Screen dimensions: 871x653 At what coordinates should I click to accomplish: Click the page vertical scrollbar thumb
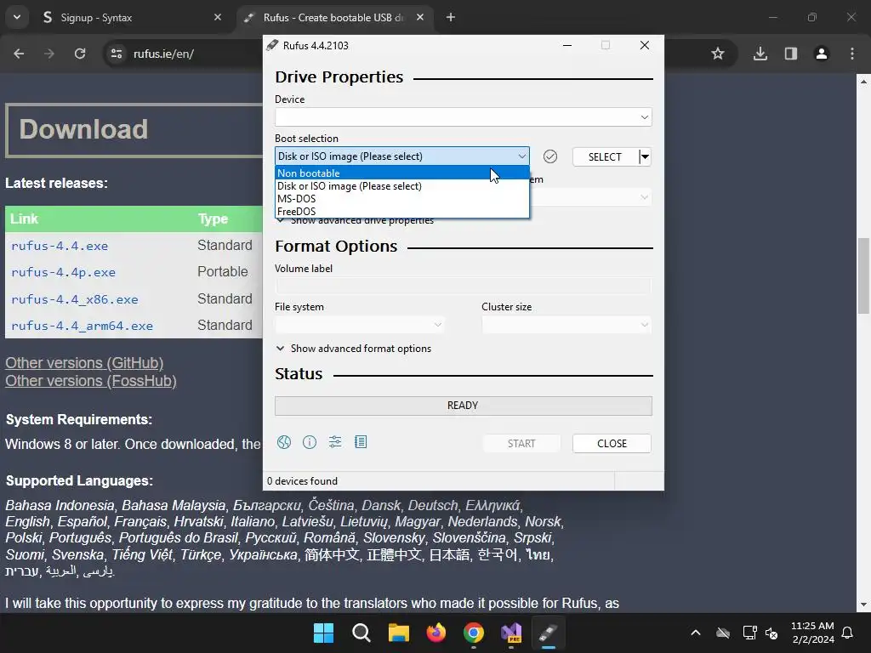863,276
